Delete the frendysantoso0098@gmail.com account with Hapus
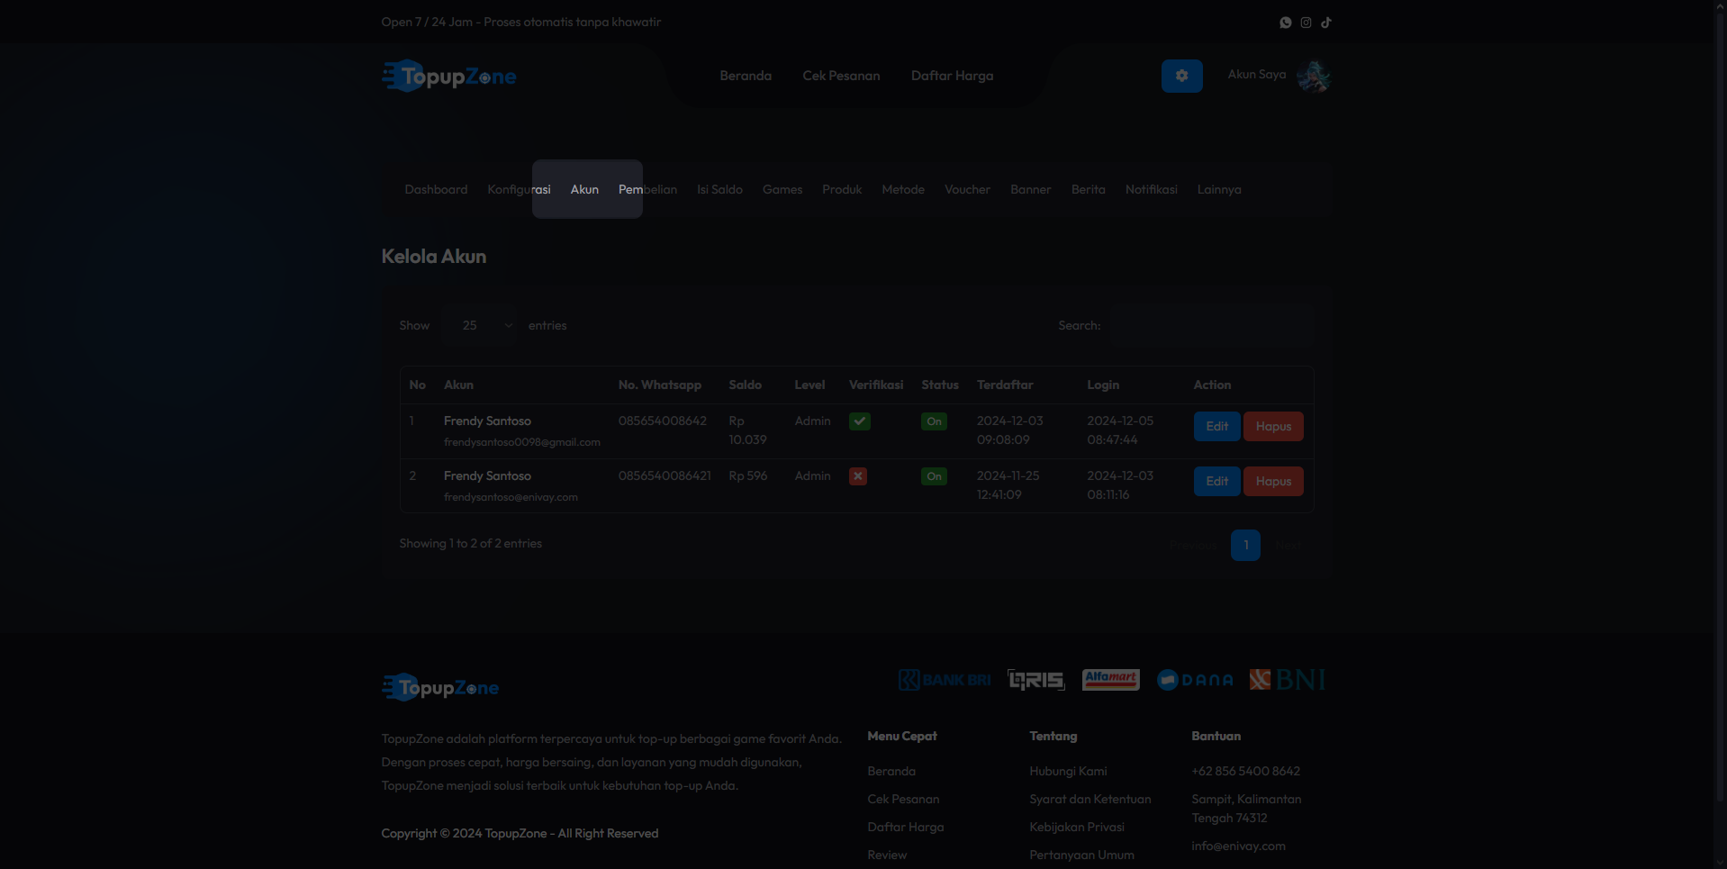 tap(1273, 427)
